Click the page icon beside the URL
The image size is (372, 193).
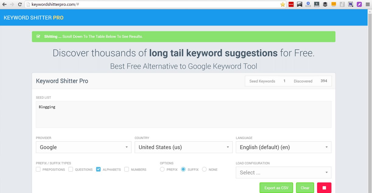(28, 4)
